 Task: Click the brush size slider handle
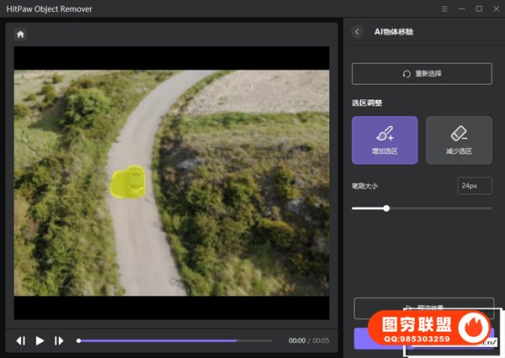pyautogui.click(x=386, y=208)
